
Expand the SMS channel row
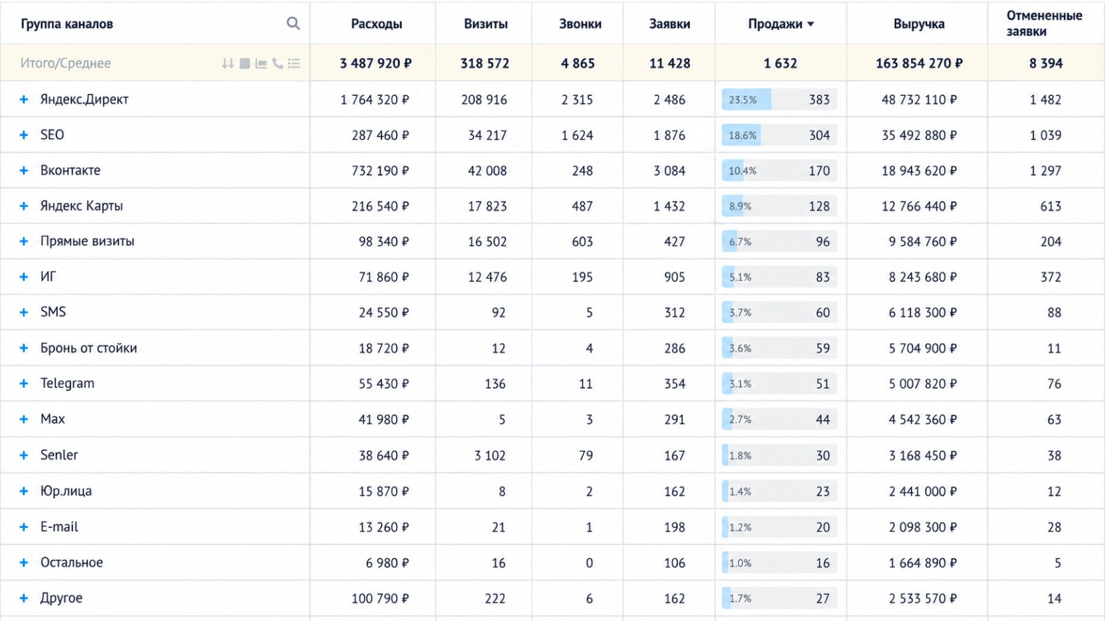pyautogui.click(x=23, y=313)
